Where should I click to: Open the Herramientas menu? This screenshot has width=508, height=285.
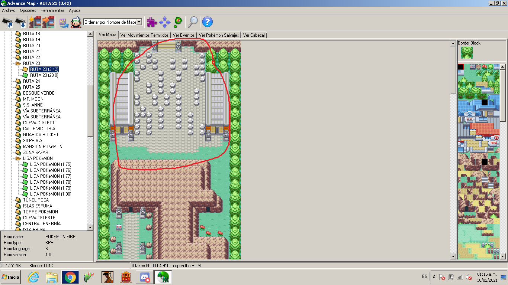[x=52, y=10]
